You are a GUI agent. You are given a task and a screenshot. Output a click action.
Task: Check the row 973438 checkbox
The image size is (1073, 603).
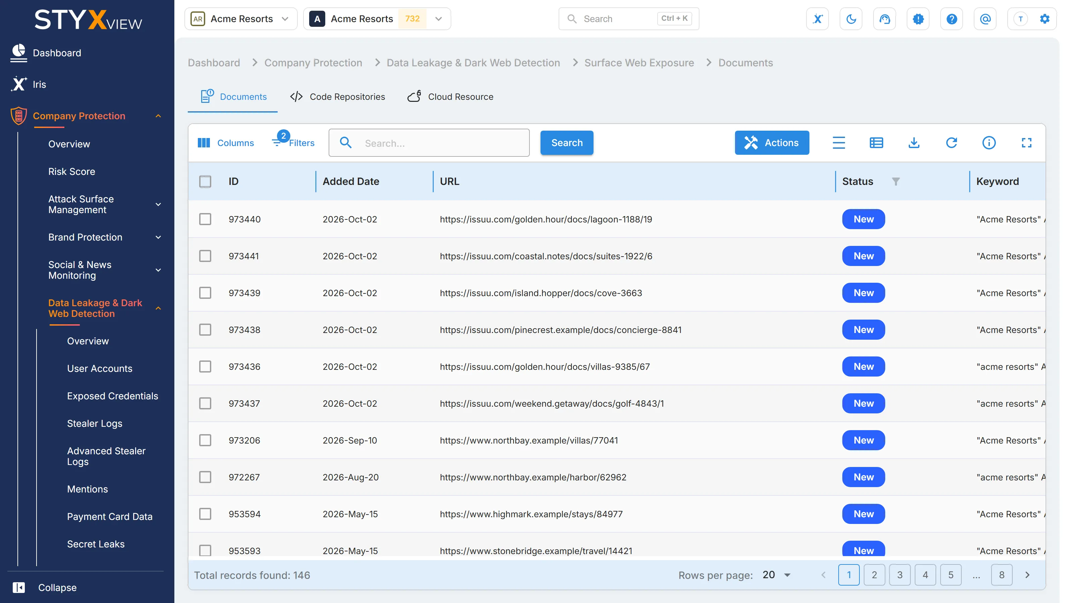point(205,330)
